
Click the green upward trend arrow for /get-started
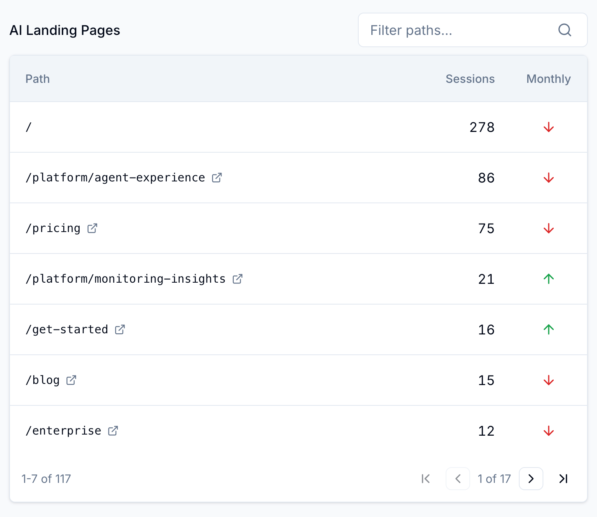(x=549, y=329)
